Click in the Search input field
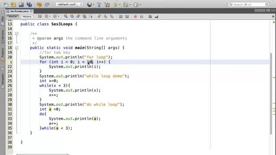The height and width of the screenshot is (155, 276). [x=249, y=4]
